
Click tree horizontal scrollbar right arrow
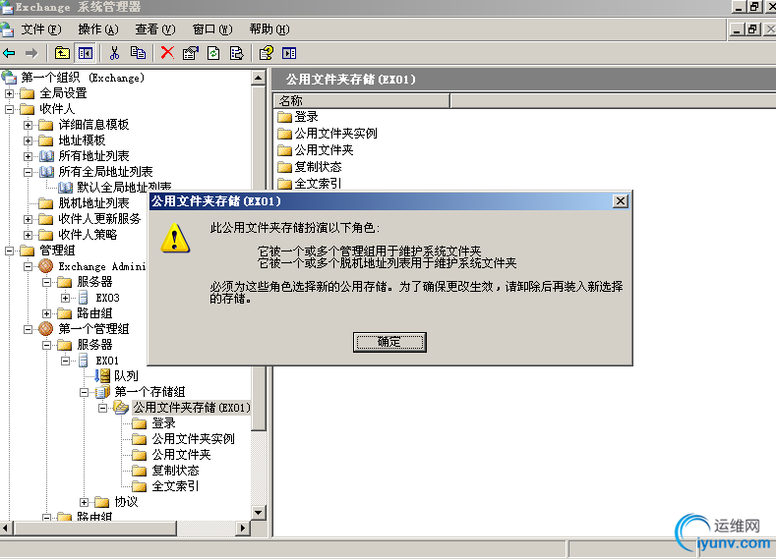(x=242, y=528)
